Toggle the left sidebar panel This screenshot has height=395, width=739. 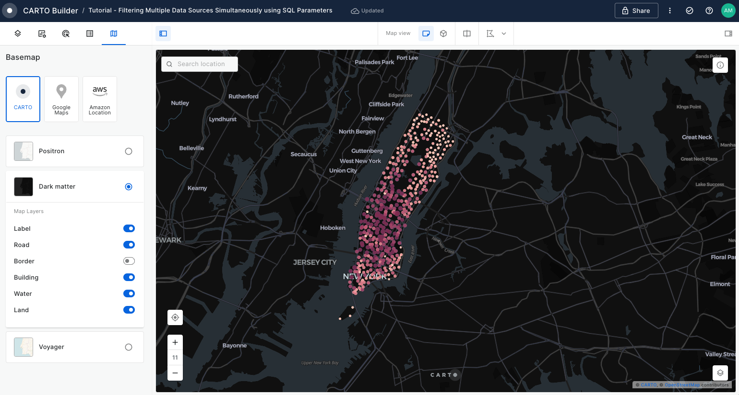tap(163, 34)
